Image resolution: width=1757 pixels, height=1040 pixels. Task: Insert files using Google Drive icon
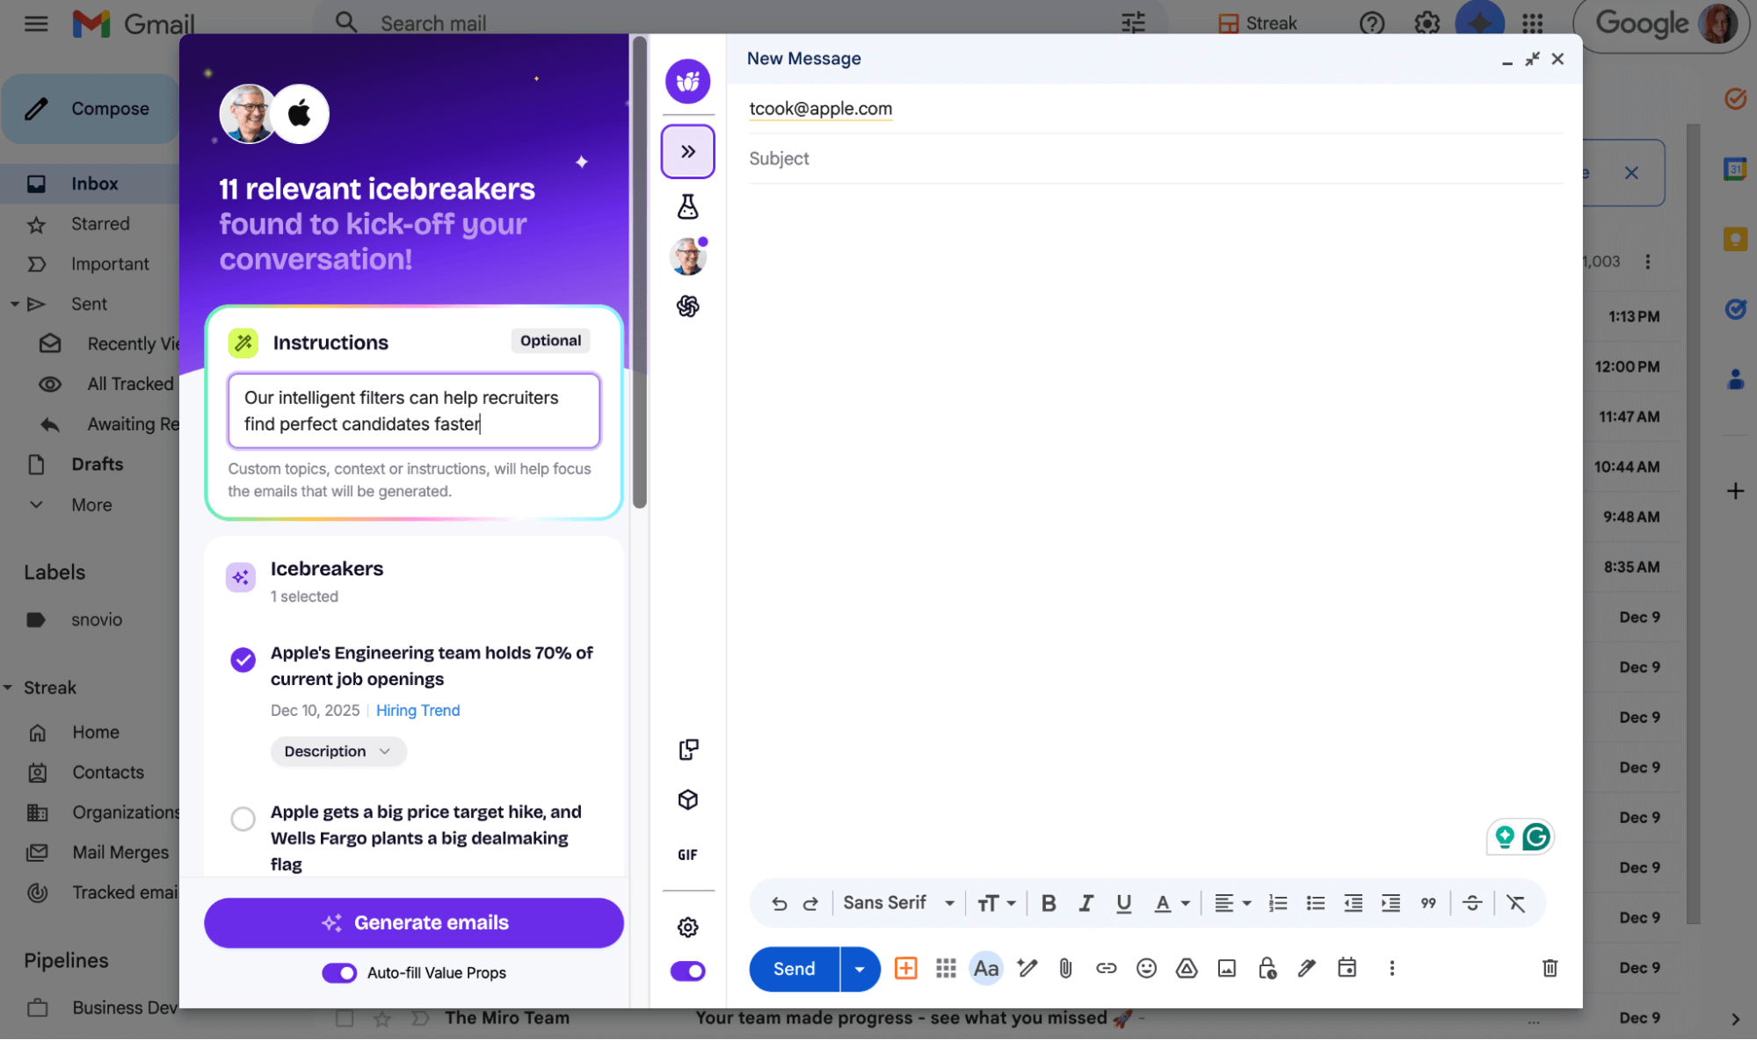pyautogui.click(x=1187, y=968)
